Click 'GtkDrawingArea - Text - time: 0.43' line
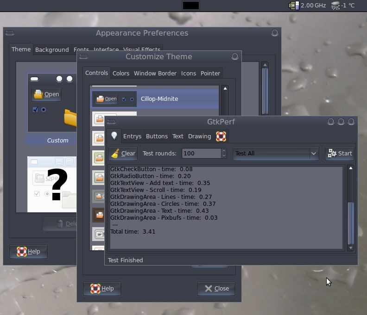 (x=159, y=211)
